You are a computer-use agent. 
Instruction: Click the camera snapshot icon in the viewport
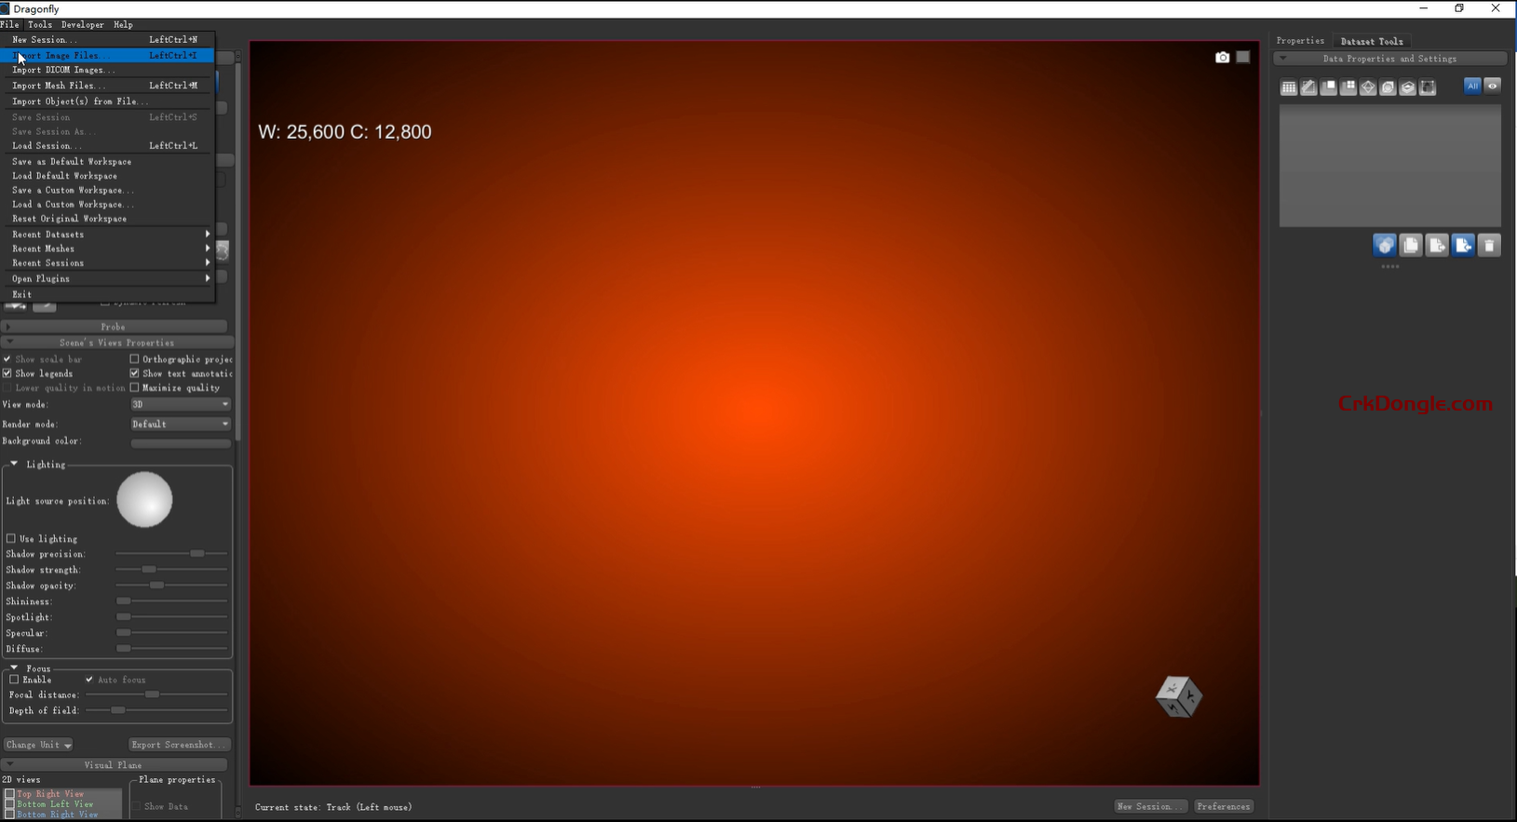[x=1222, y=58]
